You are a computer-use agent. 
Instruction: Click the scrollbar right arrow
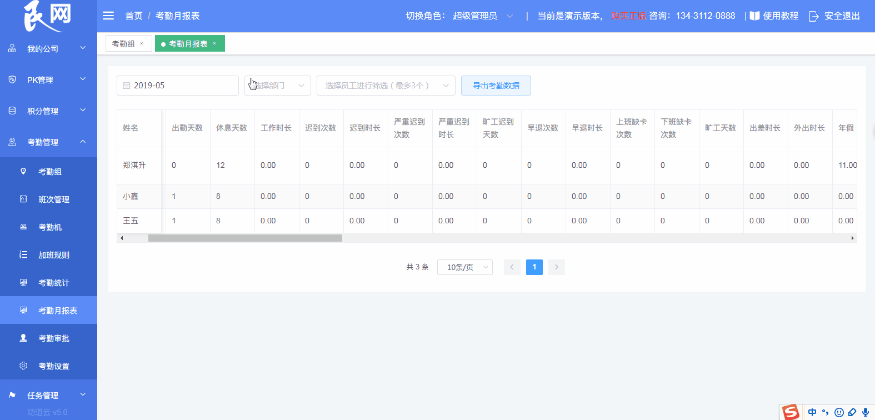(853, 238)
